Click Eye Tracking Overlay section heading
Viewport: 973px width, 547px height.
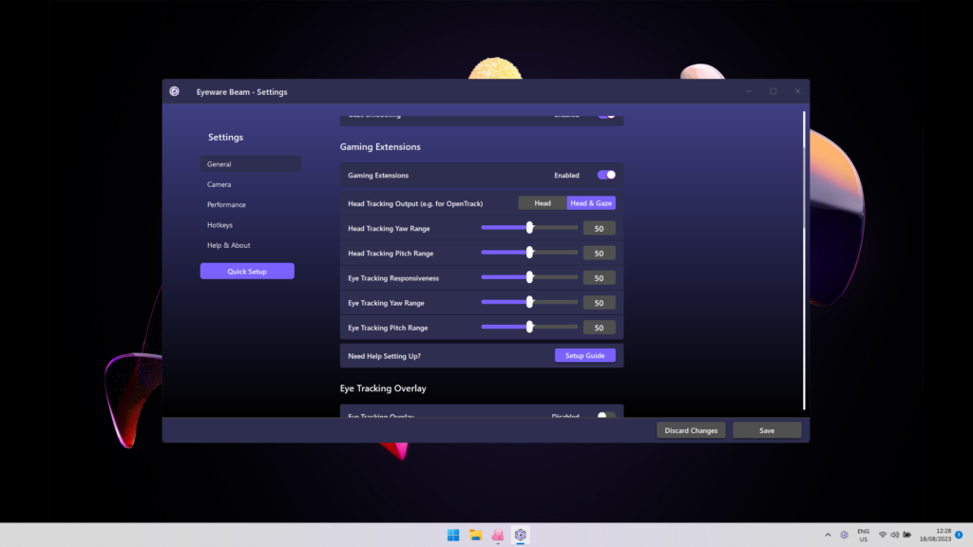383,388
